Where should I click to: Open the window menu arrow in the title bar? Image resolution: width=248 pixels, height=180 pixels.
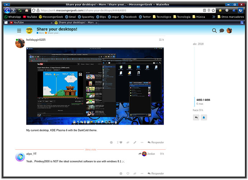[x=6, y=4]
